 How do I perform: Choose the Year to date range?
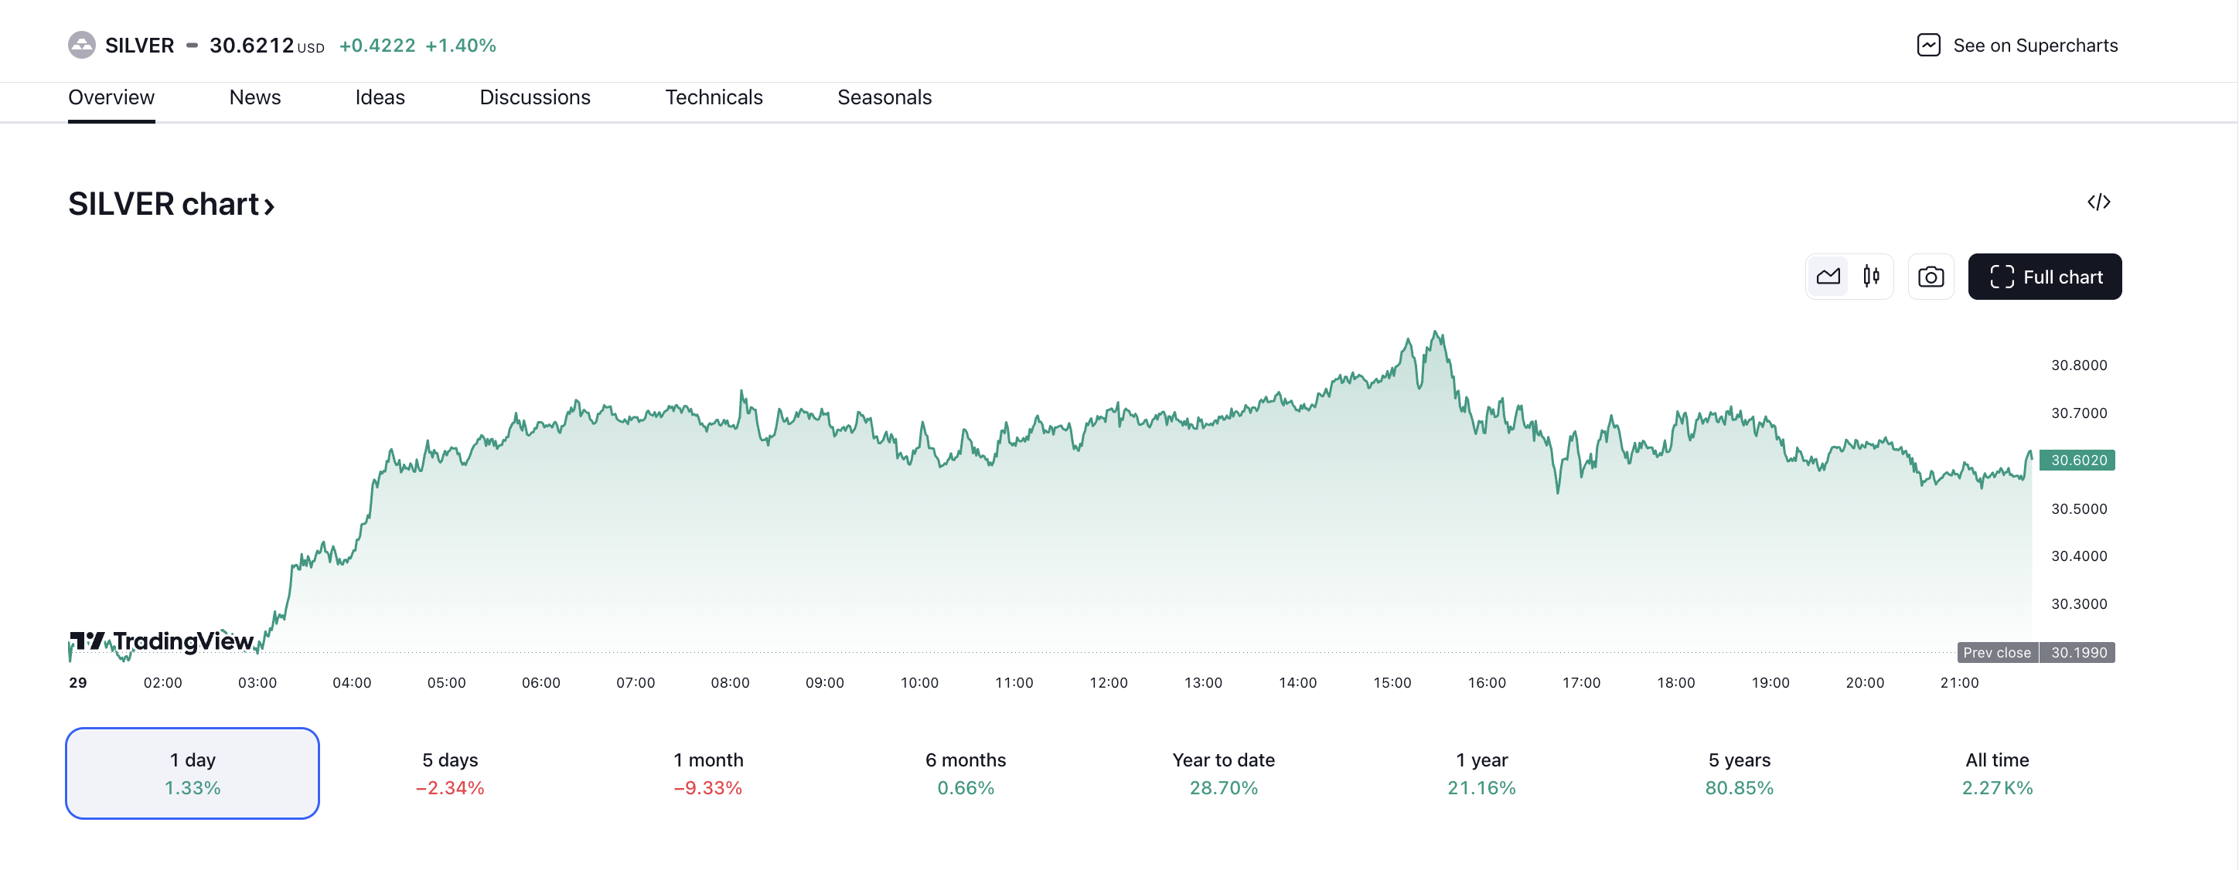[1223, 773]
